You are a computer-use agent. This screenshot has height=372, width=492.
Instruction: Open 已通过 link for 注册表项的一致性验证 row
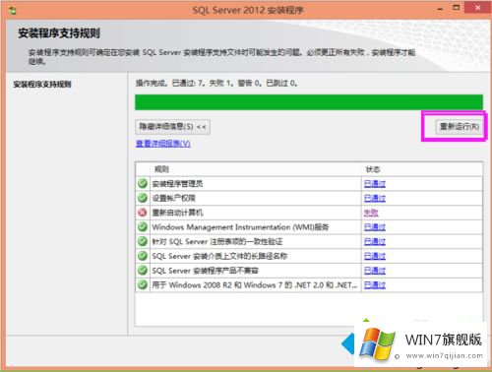pyautogui.click(x=375, y=241)
